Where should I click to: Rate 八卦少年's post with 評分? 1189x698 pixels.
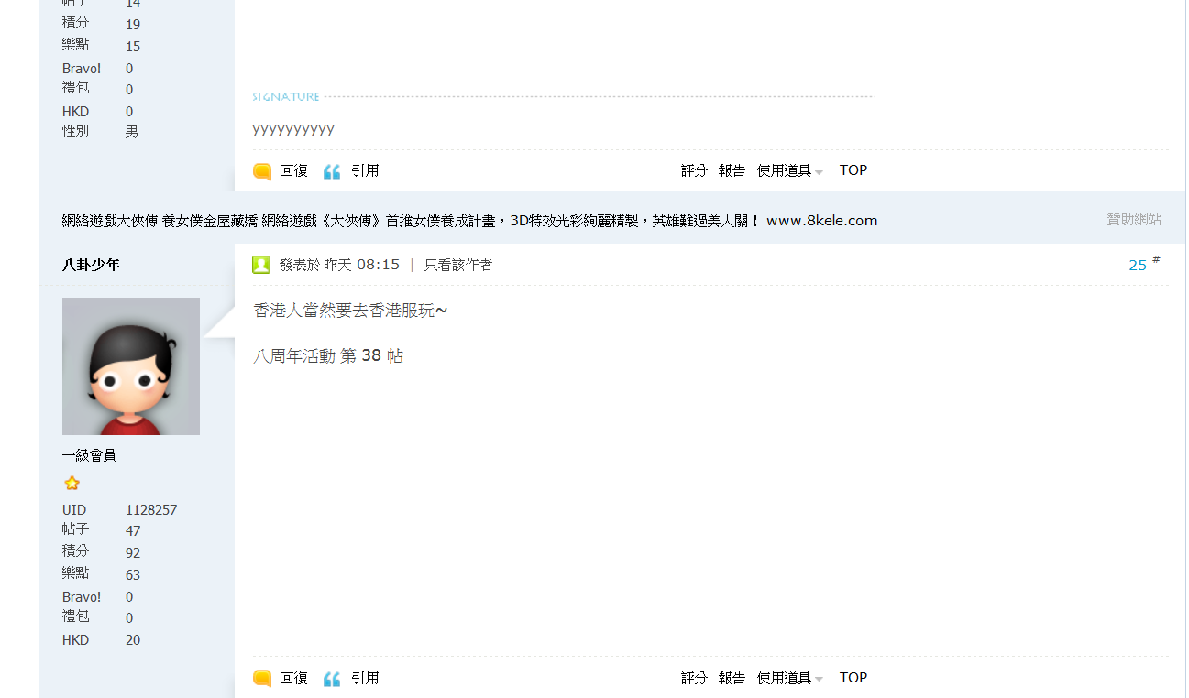coord(694,679)
